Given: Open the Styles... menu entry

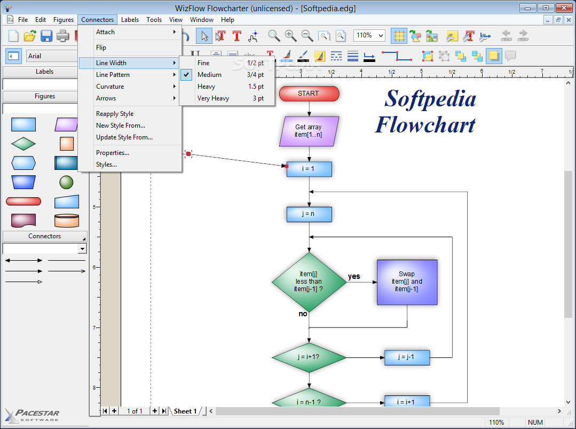Looking at the screenshot, I should 130,165.
